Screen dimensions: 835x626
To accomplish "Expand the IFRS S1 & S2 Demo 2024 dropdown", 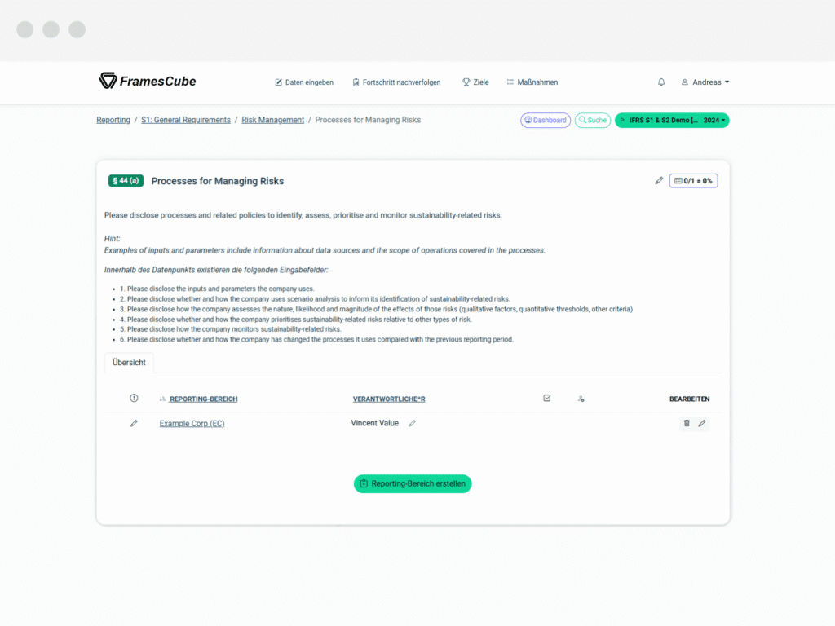I will (672, 121).
